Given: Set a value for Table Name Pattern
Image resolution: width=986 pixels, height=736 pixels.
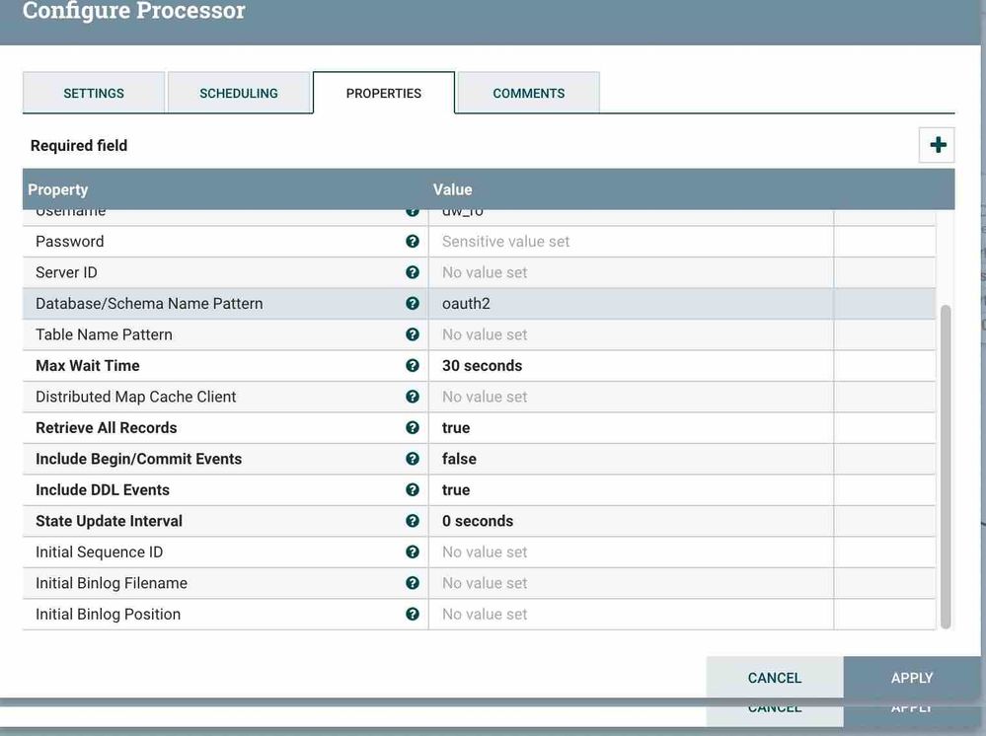Looking at the screenshot, I should coord(632,334).
